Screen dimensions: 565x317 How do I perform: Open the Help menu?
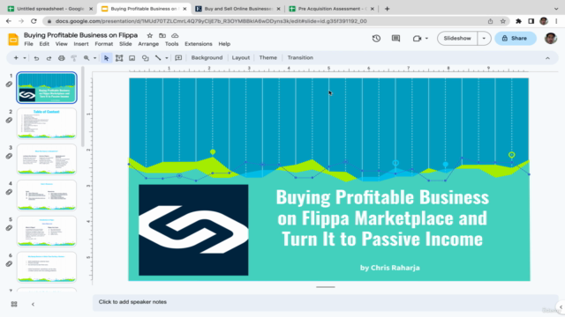coord(224,44)
